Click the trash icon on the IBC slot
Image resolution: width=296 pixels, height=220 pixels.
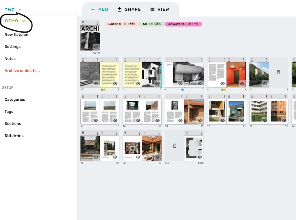tap(175, 146)
